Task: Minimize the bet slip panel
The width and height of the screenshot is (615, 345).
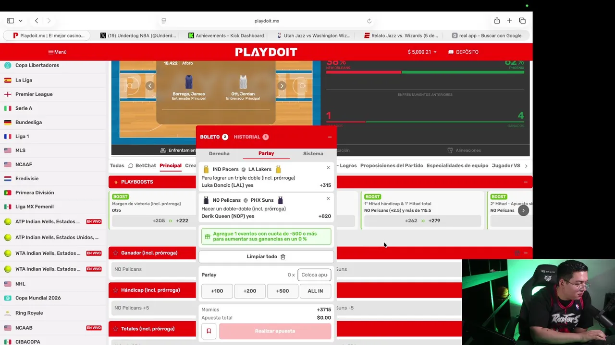Action: [x=330, y=137]
